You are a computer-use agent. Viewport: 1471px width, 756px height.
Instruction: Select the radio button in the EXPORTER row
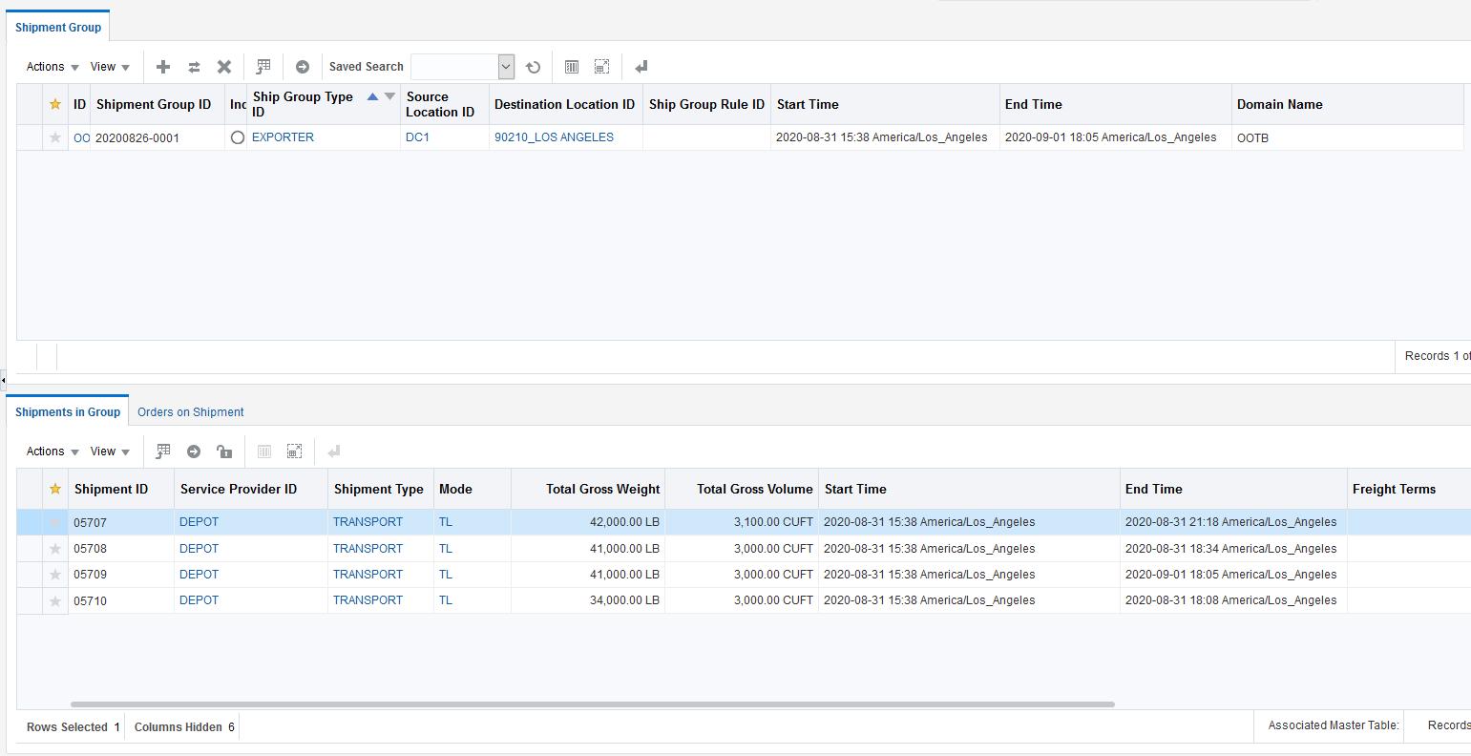pos(238,137)
